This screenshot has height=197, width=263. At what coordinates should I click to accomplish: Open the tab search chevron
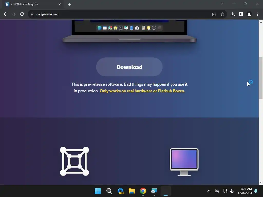(x=222, y=4)
